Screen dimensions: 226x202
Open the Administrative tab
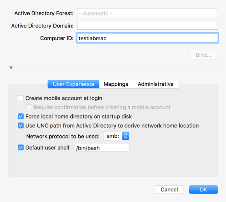pos(155,84)
